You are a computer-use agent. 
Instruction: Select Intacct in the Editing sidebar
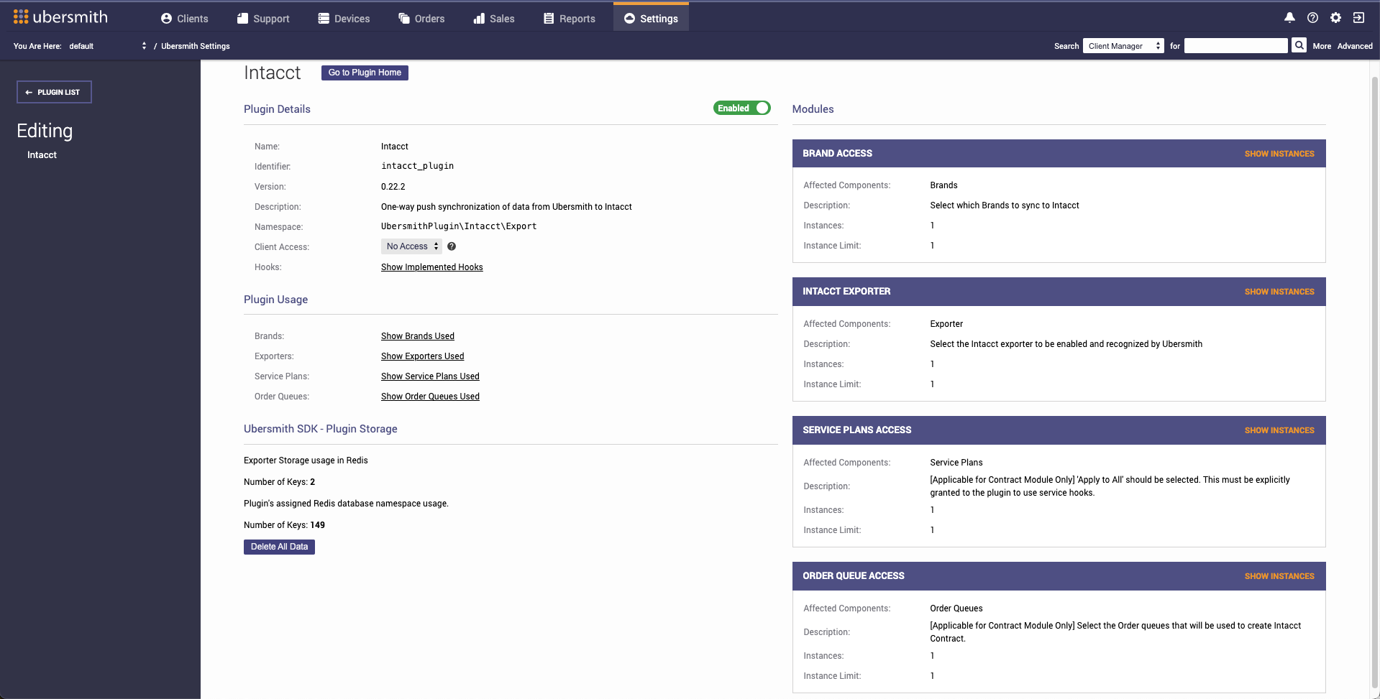[42, 155]
